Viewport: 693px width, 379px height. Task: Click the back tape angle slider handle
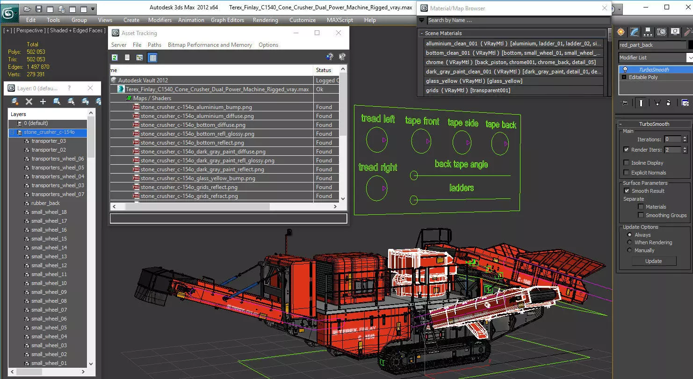pos(413,175)
